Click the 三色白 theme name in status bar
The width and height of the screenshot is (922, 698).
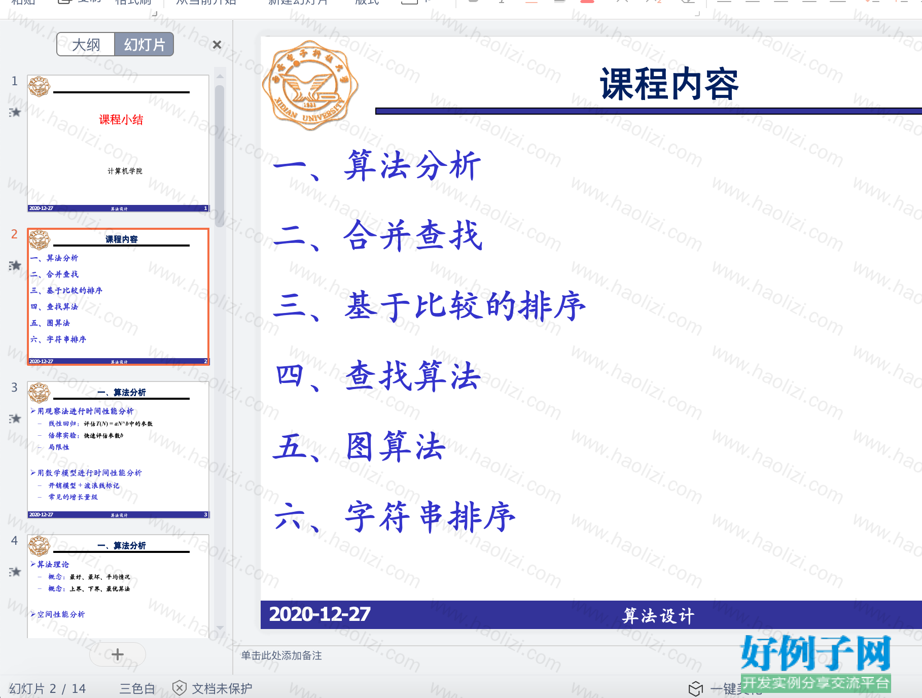[137, 688]
